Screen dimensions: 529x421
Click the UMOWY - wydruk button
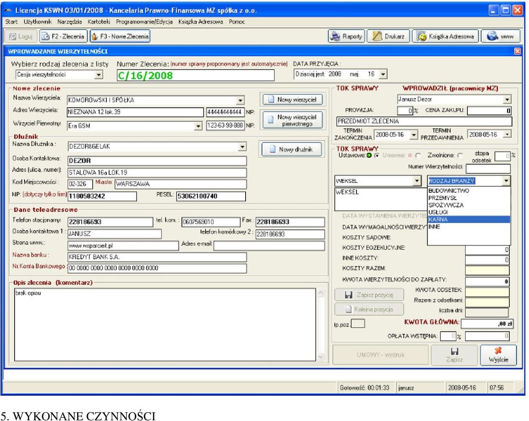(380, 355)
